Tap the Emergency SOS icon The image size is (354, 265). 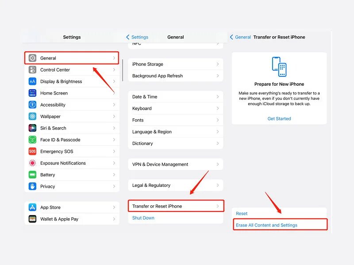click(32, 151)
